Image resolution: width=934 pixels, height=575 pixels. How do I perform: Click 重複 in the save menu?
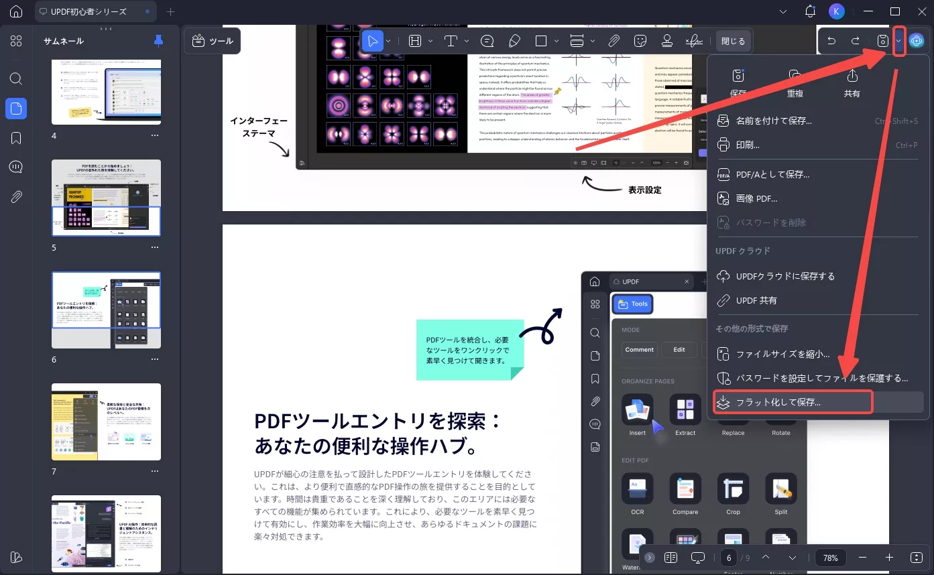tap(795, 83)
